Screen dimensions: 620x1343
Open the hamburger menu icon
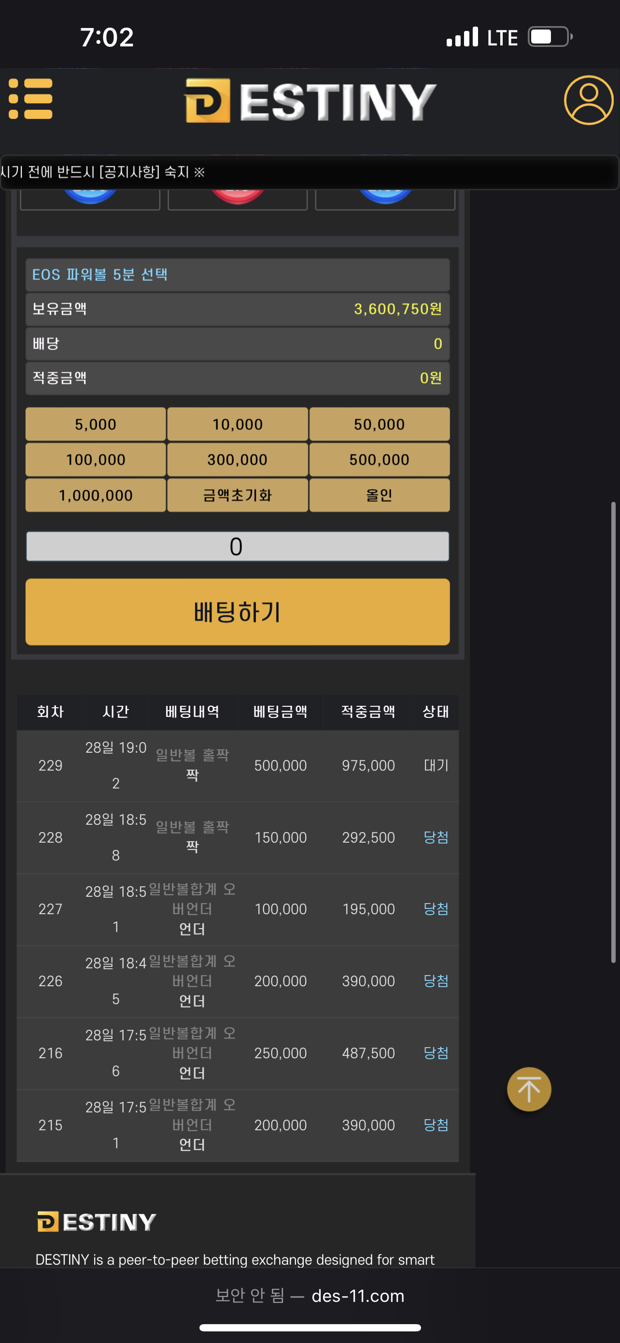coord(31,99)
